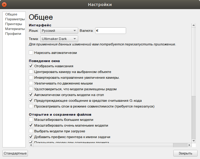The width and height of the screenshot is (200, 159).
Task: Click the horizontal scrollbar left arrow
Action: point(31,145)
